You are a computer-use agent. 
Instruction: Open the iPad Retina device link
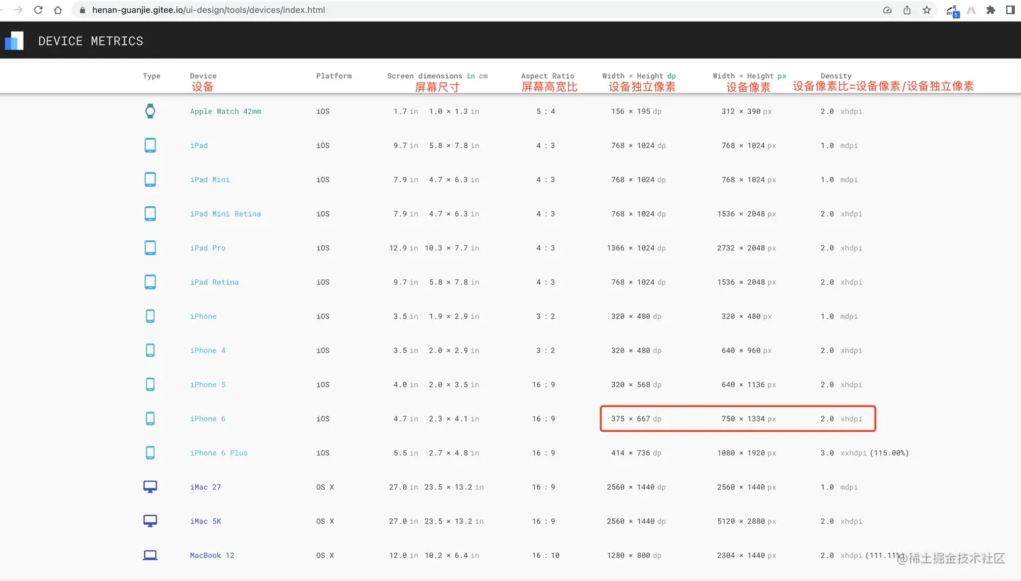[x=215, y=282]
